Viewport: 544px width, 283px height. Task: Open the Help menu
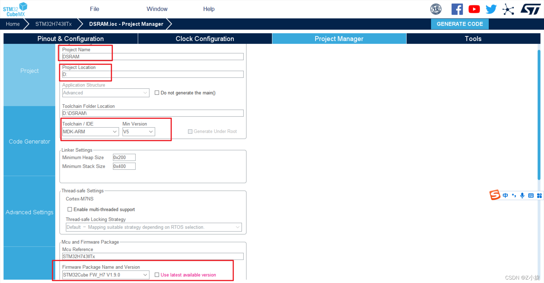(209, 9)
